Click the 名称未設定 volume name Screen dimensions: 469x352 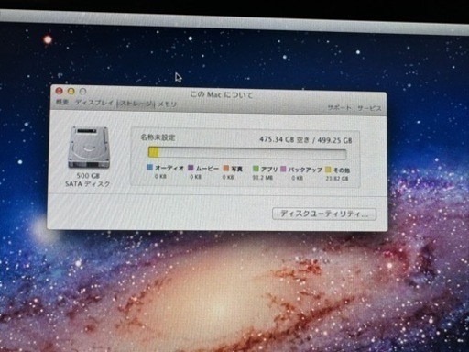(158, 137)
